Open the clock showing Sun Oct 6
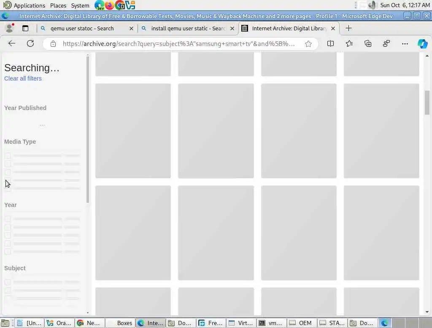Viewport: 432px width, 328px height. pos(405,5)
